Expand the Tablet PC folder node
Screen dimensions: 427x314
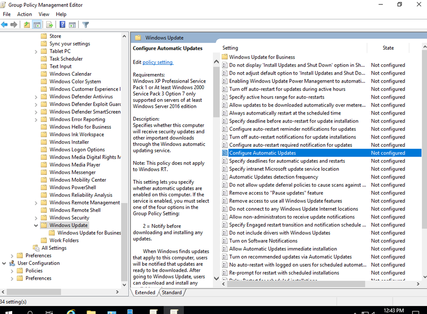36,51
